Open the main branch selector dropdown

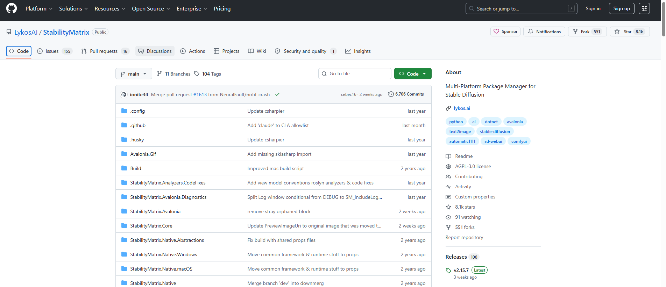click(134, 74)
